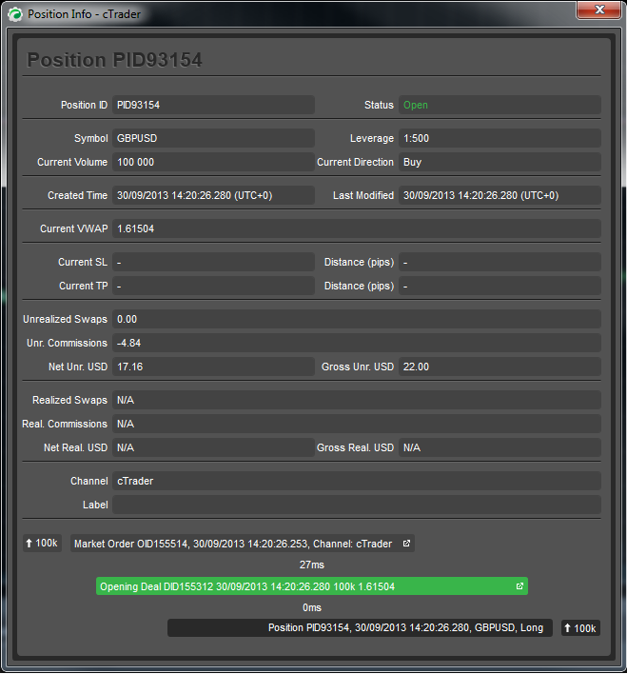Viewport: 627px width, 674px height.
Task: Click the green Opening Deal DID155312 bar
Action: (x=312, y=586)
